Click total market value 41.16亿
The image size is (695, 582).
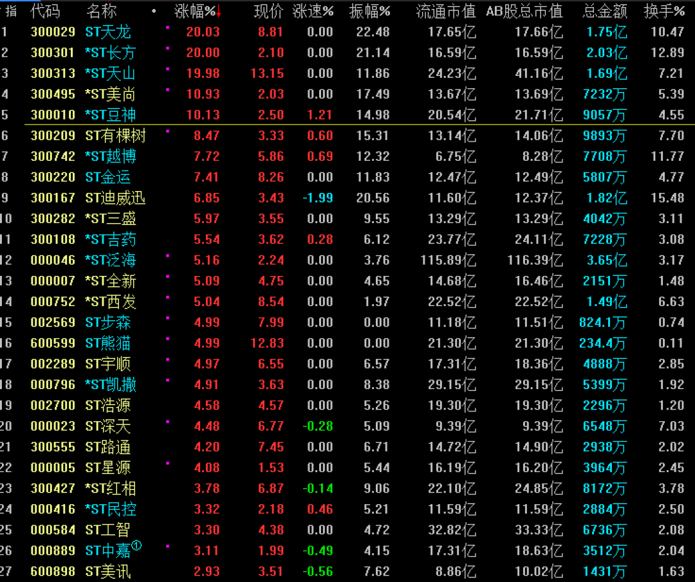(x=539, y=73)
